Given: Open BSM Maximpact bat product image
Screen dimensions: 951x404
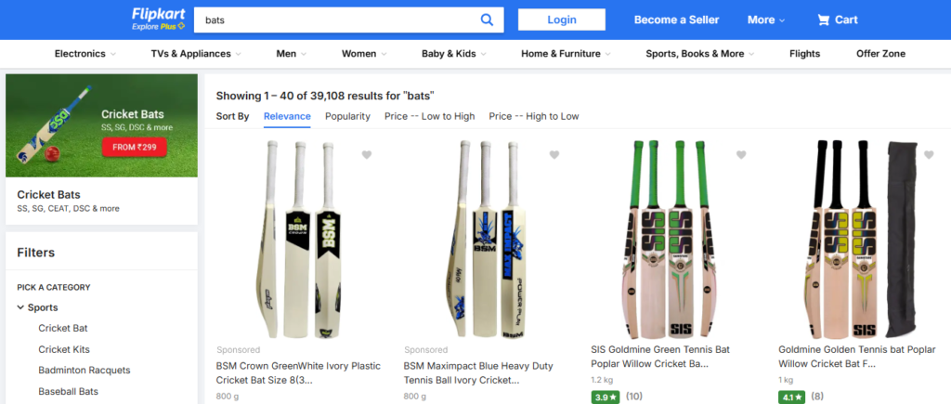Looking at the screenshot, I should point(487,240).
